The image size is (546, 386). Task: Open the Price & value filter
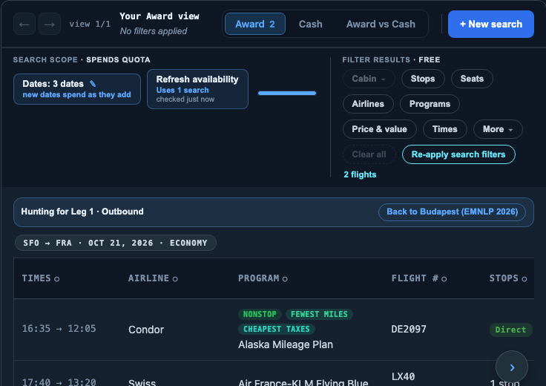[380, 129]
